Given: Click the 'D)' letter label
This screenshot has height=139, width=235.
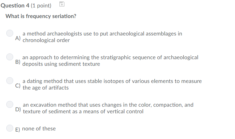Looking at the screenshot, I should coord(18,110).
